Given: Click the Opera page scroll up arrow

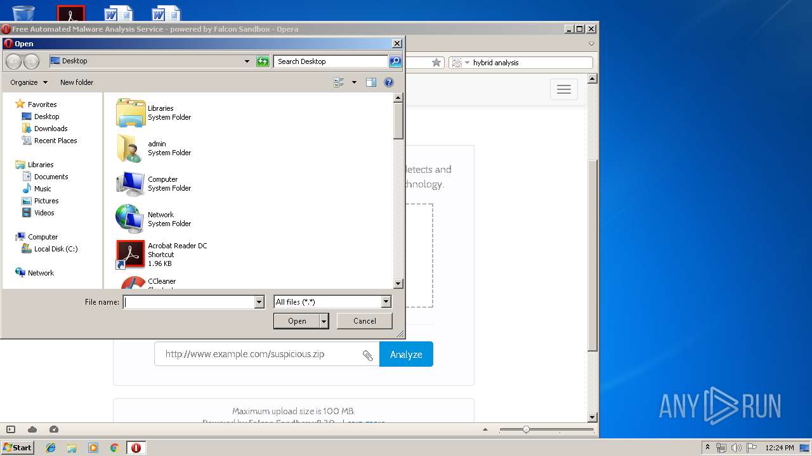Looking at the screenshot, I should coord(593,79).
